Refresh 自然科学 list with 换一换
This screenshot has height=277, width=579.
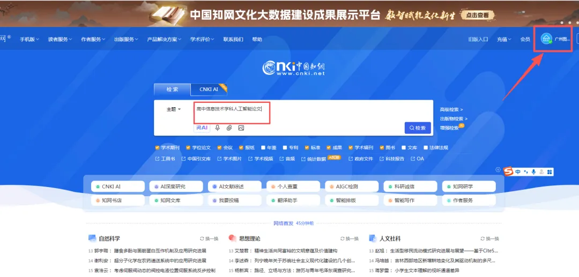pyautogui.click(x=209, y=238)
